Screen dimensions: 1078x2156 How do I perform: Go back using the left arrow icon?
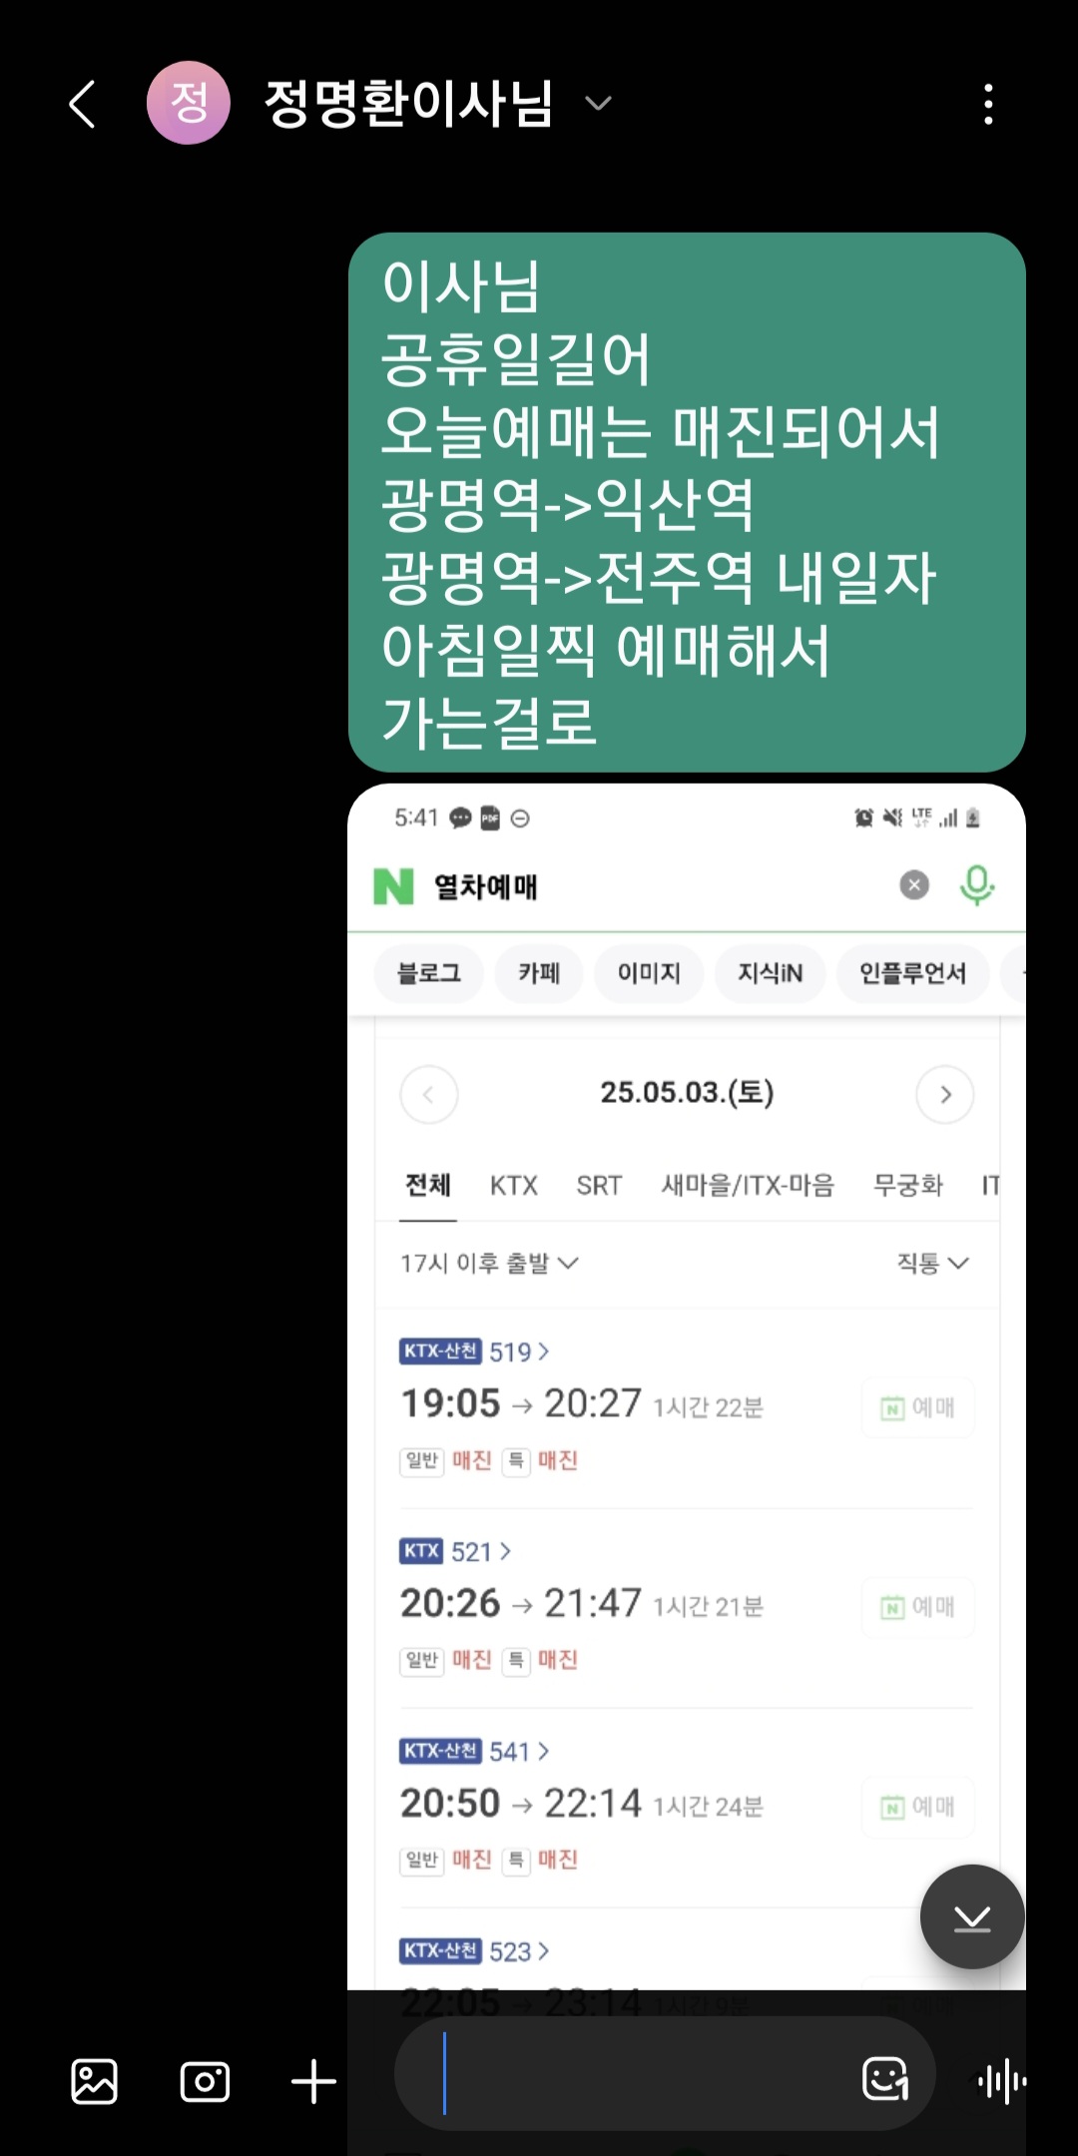[x=82, y=104]
